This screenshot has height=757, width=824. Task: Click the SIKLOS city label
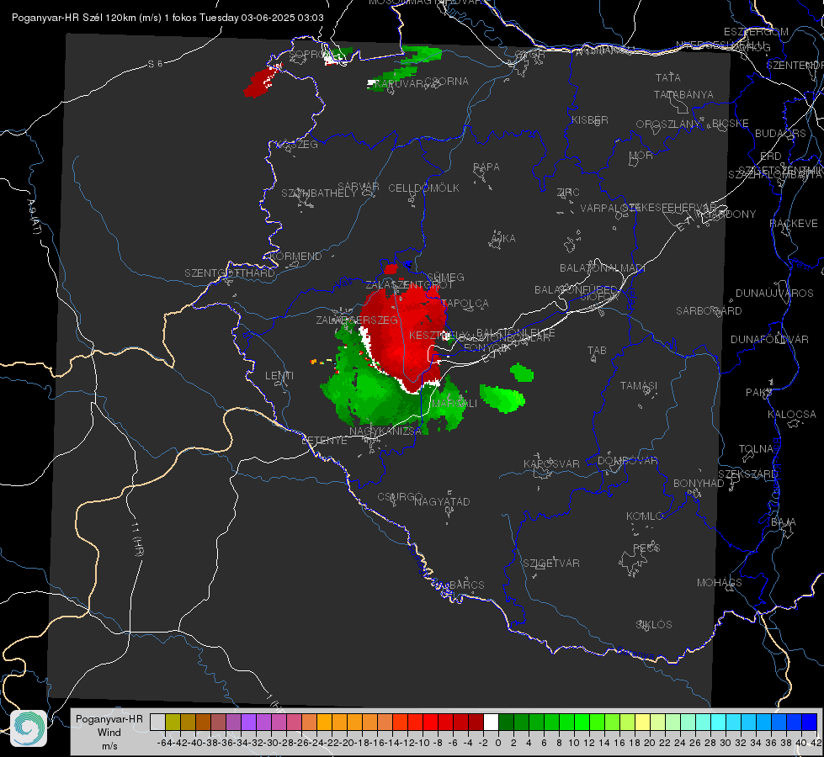pyautogui.click(x=654, y=625)
